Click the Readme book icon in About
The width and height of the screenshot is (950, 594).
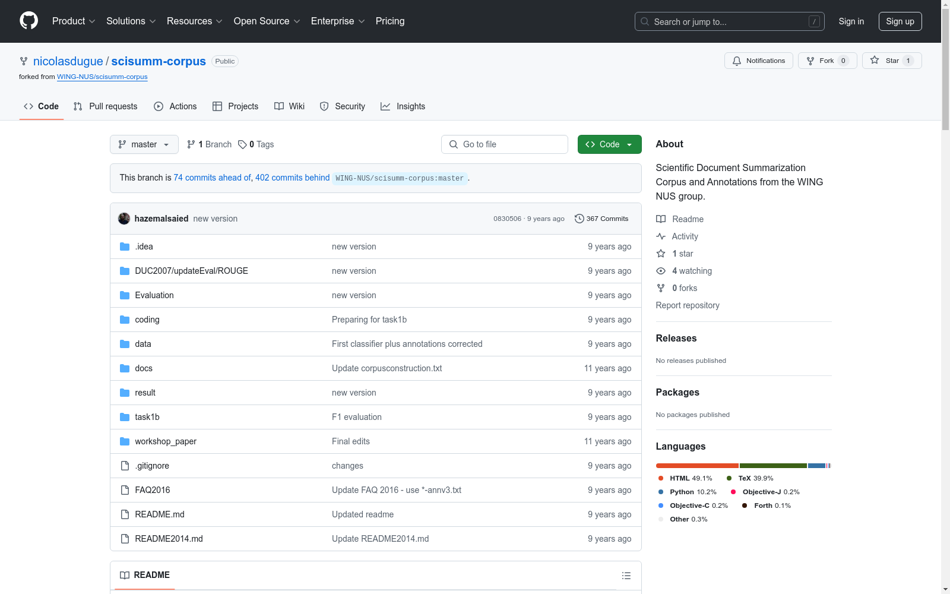(661, 219)
